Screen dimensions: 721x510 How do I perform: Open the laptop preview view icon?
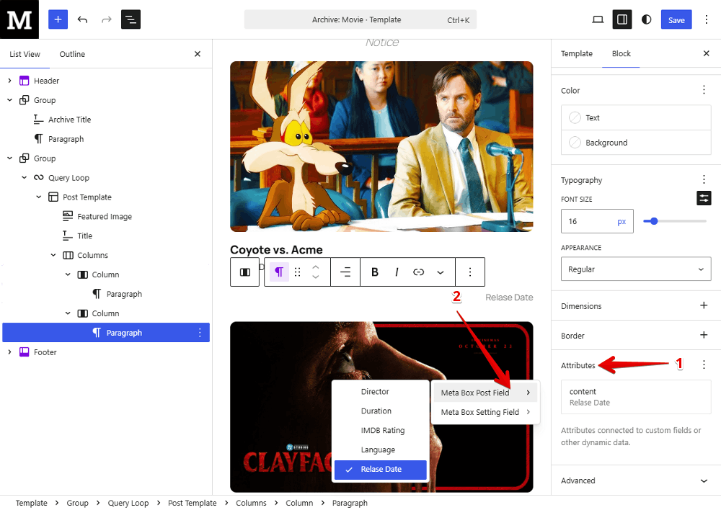(598, 19)
